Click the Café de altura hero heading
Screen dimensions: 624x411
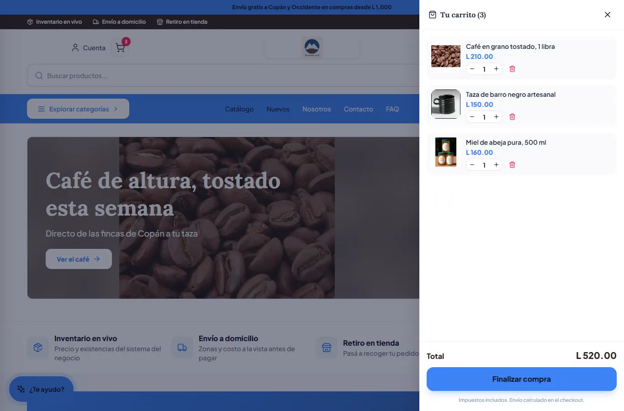point(163,195)
